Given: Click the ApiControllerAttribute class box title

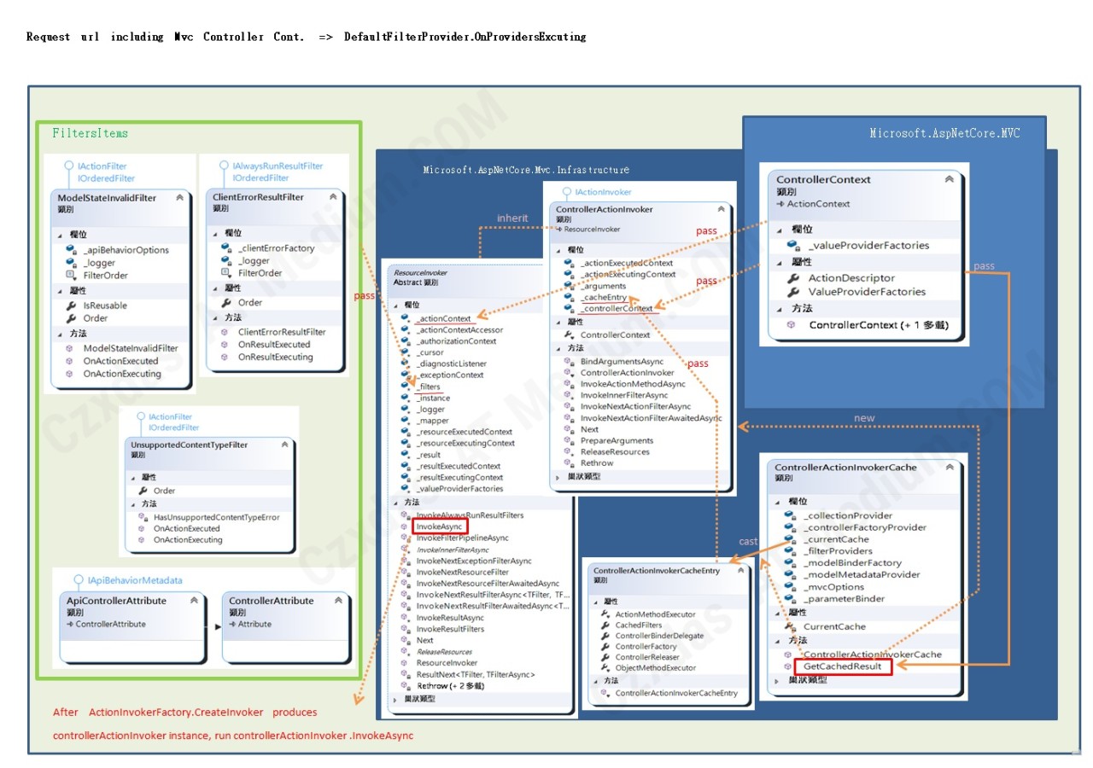Looking at the screenshot, I should (x=117, y=601).
